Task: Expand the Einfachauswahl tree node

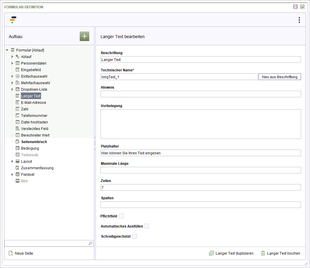Action: (12, 76)
